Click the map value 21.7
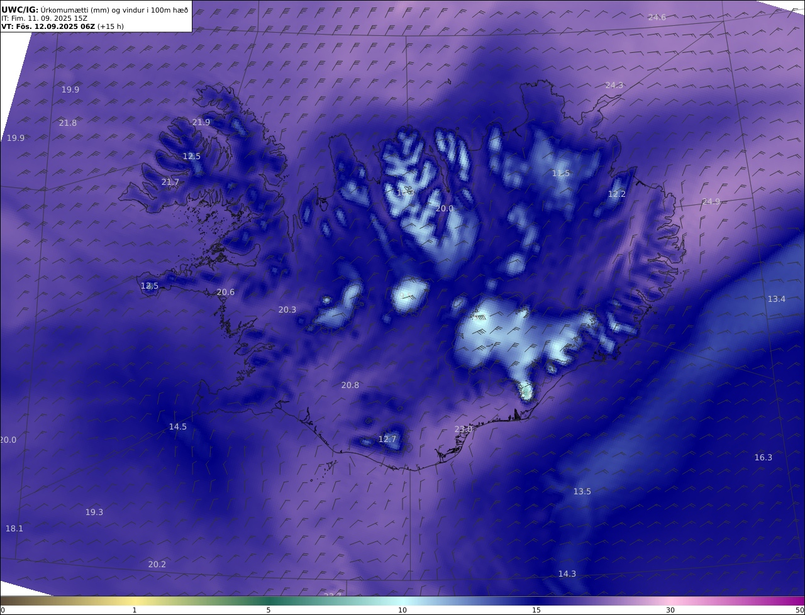 tap(170, 182)
